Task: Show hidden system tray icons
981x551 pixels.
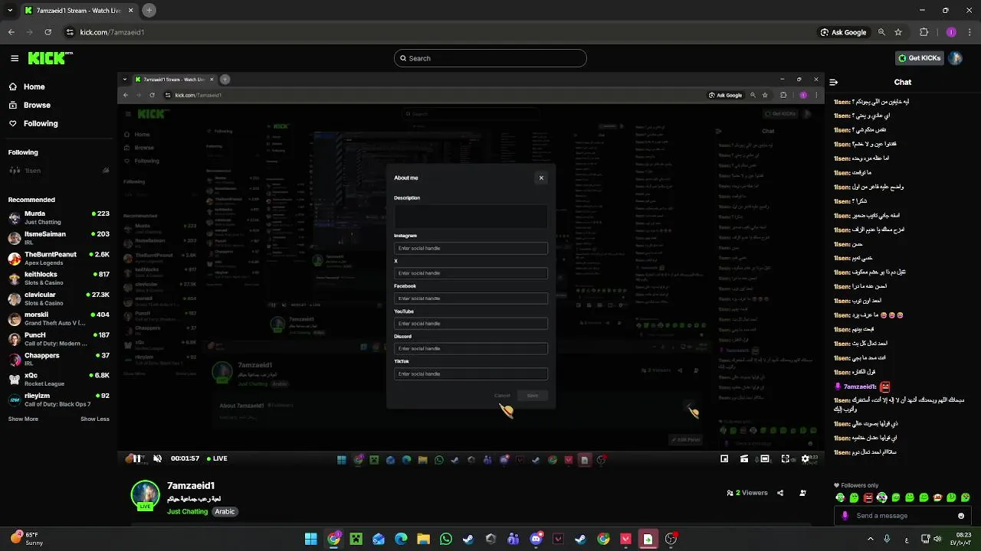Action: tap(870, 539)
